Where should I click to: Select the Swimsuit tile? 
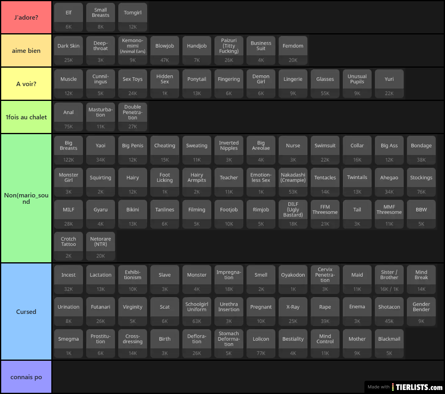point(325,150)
